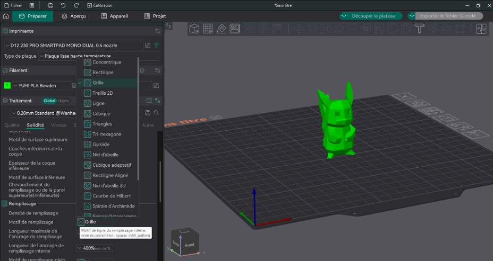This screenshot has width=493, height=261.
Task: Click the Move tool icon
Action: 299,29
